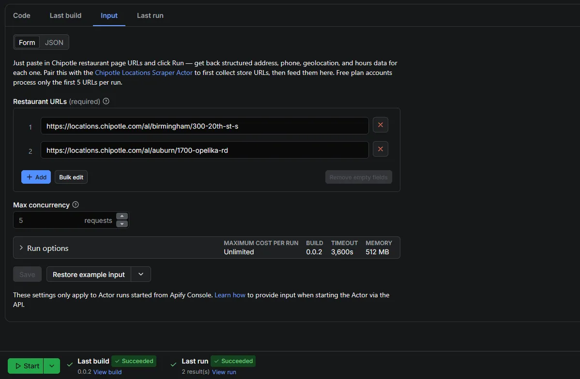
Task: Delete the Auburn Opelika Rd URL row
Action: 380,149
